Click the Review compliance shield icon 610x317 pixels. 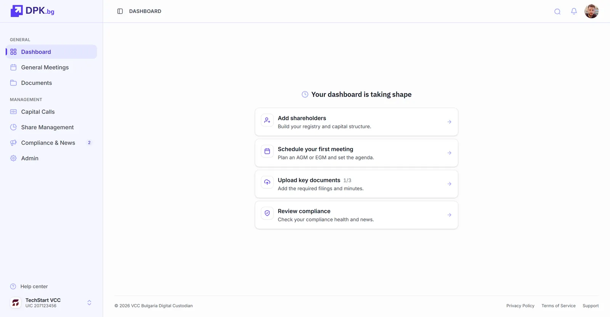267,213
